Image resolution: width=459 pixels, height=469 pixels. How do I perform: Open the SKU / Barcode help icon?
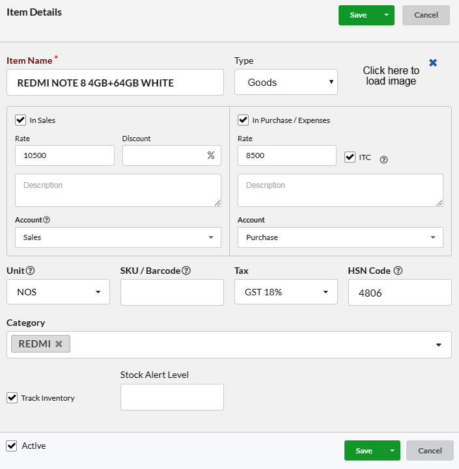(186, 271)
